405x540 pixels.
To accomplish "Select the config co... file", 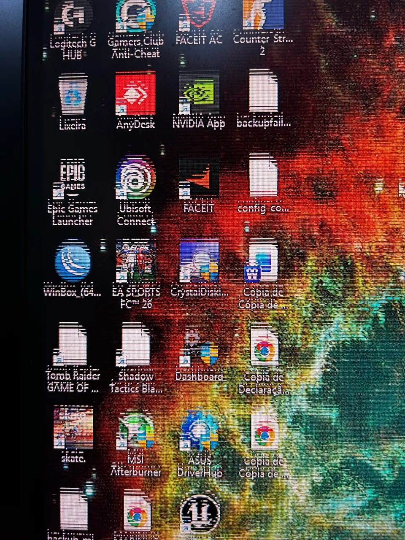I will pyautogui.click(x=263, y=175).
